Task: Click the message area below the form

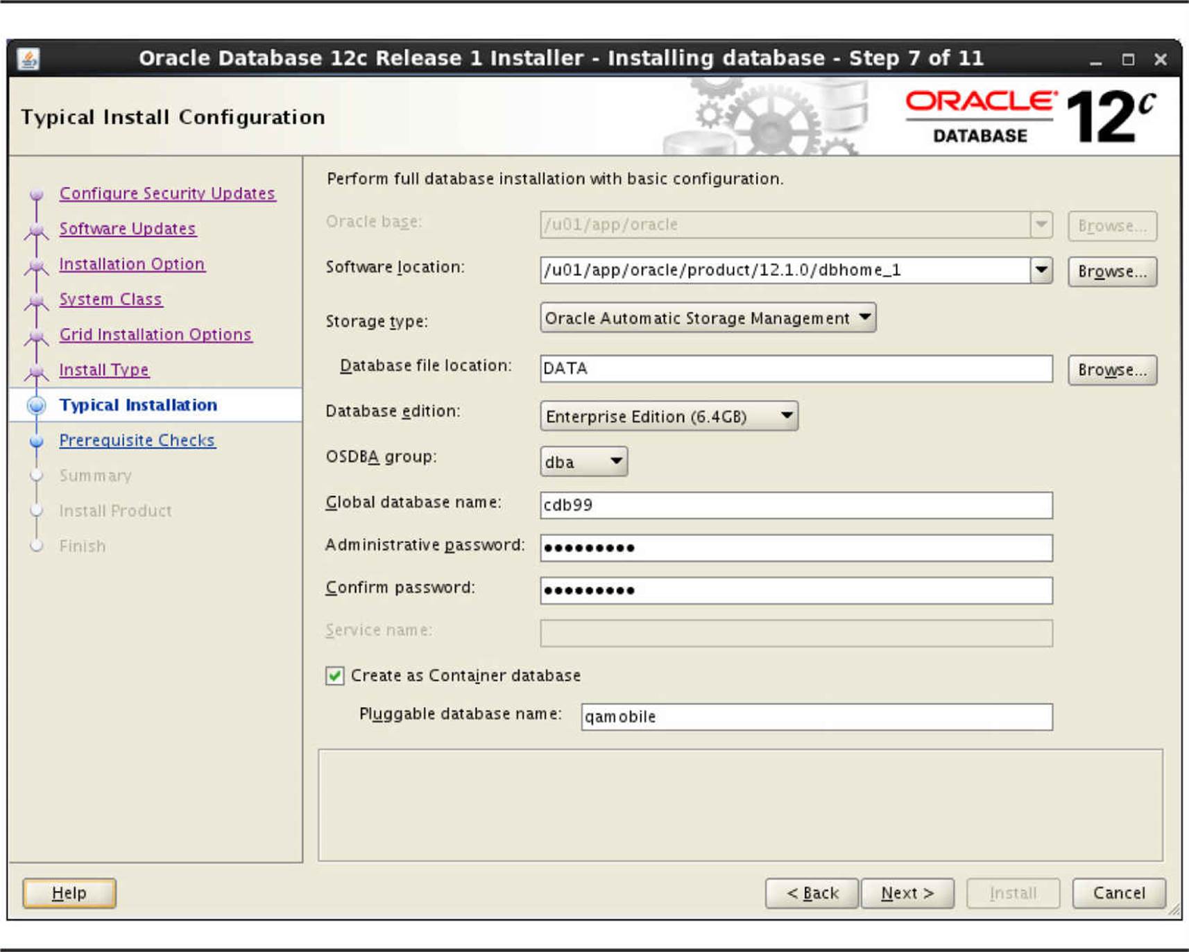Action: pos(740,805)
